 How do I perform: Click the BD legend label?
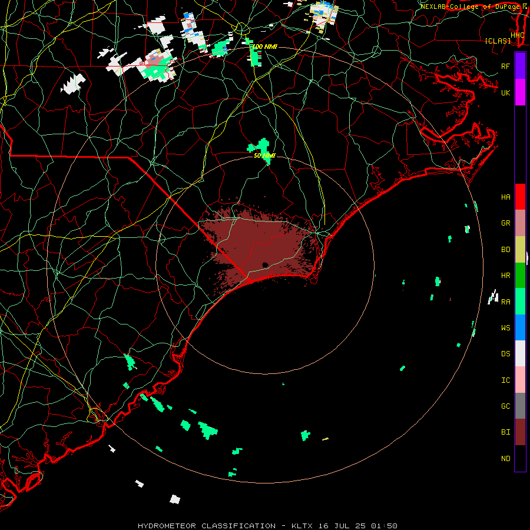505,250
